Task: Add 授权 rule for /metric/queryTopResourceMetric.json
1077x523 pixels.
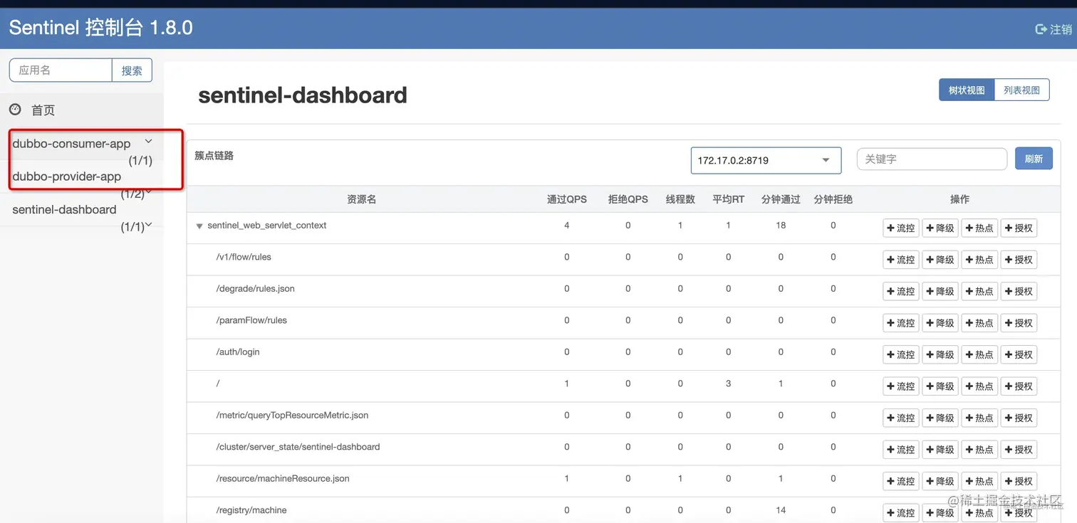Action: coord(1019,418)
